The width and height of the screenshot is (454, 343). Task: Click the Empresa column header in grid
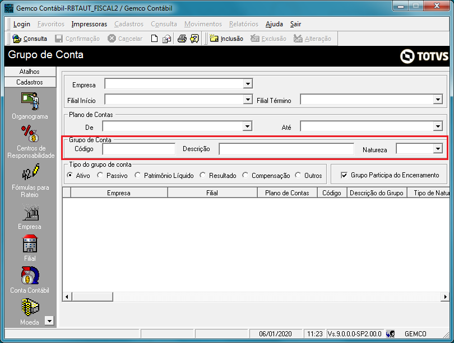[119, 192]
